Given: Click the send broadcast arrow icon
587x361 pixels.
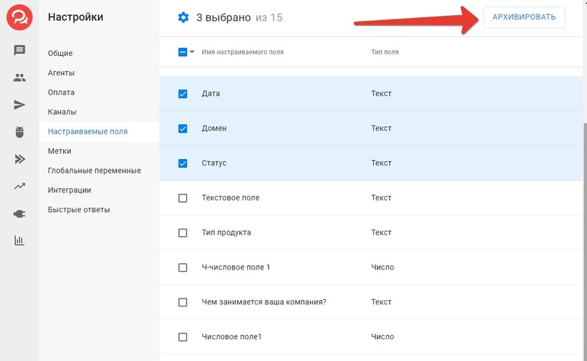Looking at the screenshot, I should click(x=20, y=105).
